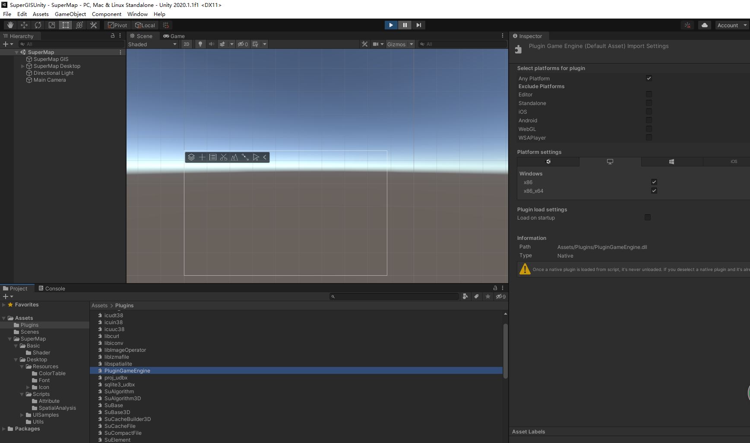Image resolution: width=750 pixels, height=443 pixels.
Task: Open the Assets menu
Action: (x=41, y=14)
